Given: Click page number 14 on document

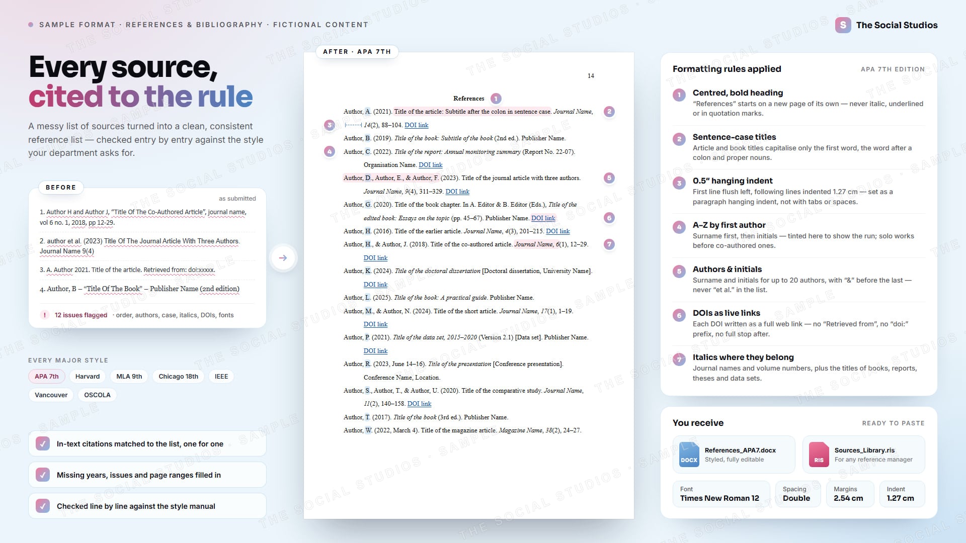Looking at the screenshot, I should click(591, 76).
